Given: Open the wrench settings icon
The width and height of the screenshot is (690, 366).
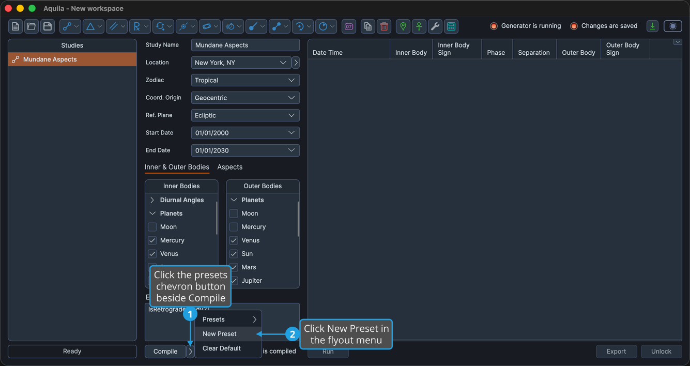Looking at the screenshot, I should [435, 26].
